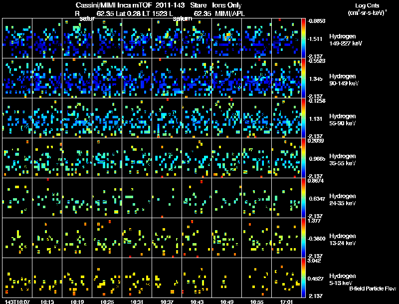Click the '-0.1258' colorbar value
The image size is (399, 304).
click(316, 101)
